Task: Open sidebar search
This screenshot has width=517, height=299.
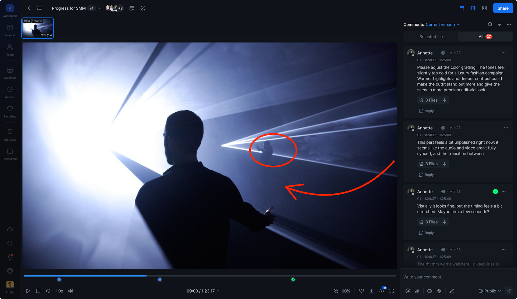Action: click(x=10, y=243)
